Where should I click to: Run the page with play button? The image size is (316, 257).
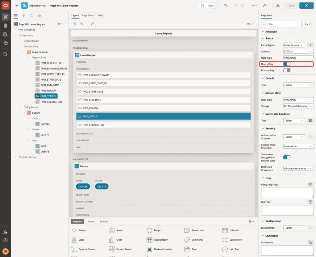pos(306,6)
